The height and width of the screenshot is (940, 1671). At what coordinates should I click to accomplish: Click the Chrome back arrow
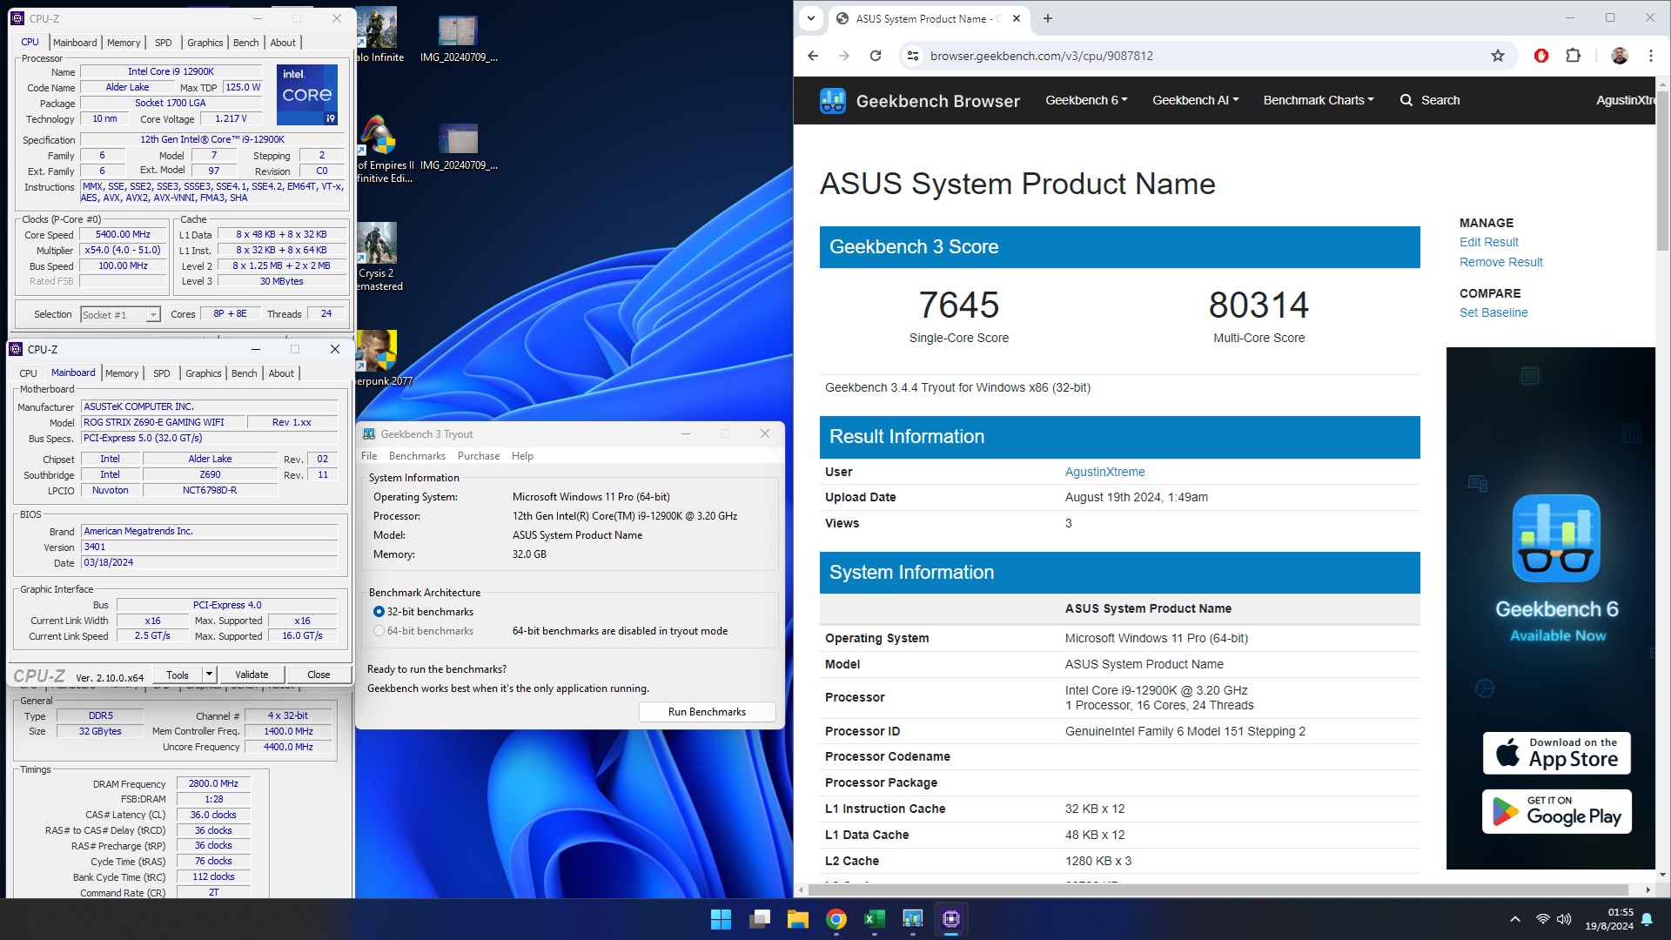click(813, 56)
